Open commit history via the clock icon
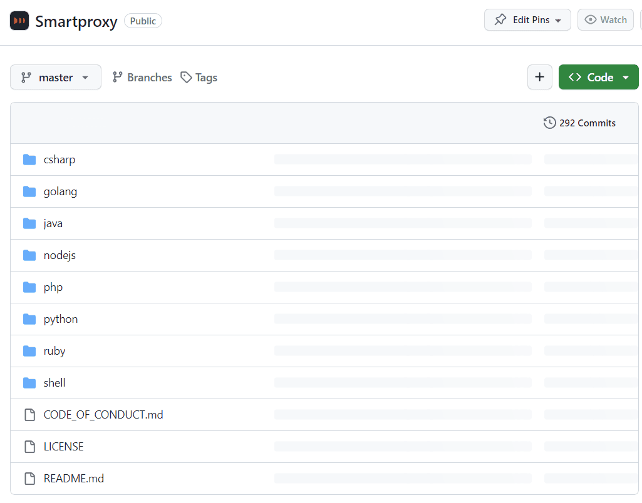The image size is (642, 503). coord(550,123)
